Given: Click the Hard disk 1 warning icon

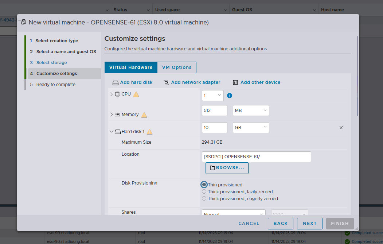Looking at the screenshot, I should point(149,132).
